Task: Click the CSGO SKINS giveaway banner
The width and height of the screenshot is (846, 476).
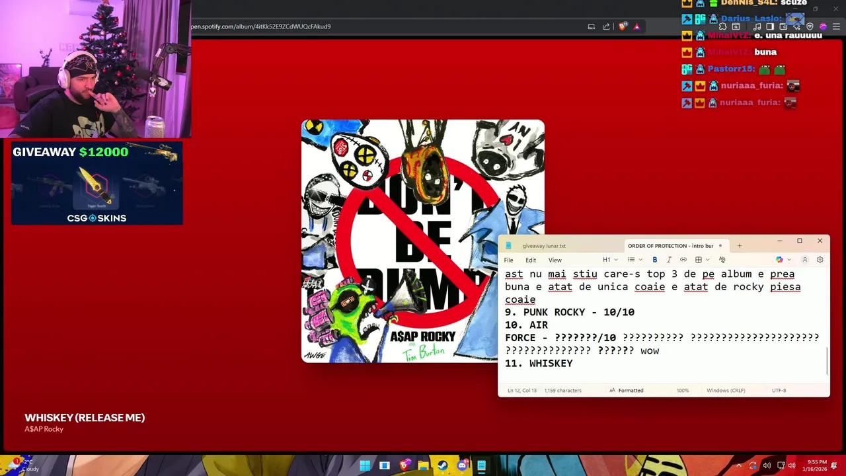Action: pyautogui.click(x=96, y=183)
